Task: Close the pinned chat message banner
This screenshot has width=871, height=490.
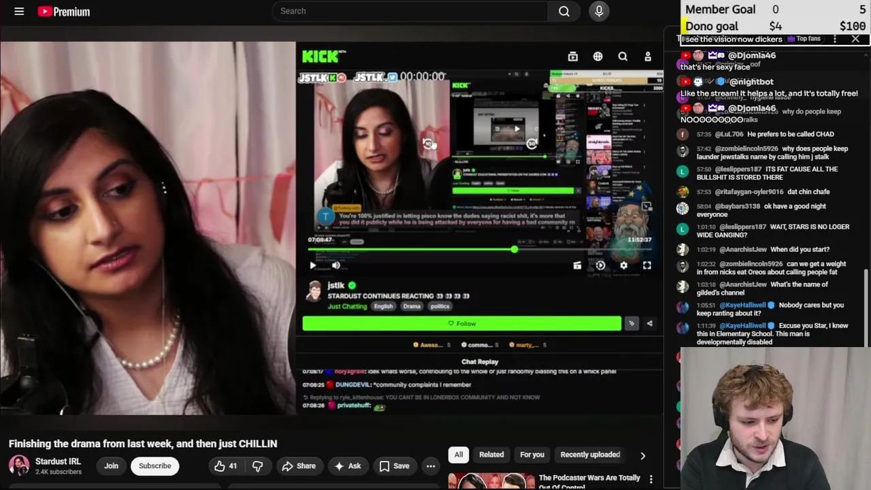Action: 855,39
